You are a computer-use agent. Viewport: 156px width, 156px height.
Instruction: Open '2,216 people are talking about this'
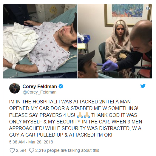point(67,150)
